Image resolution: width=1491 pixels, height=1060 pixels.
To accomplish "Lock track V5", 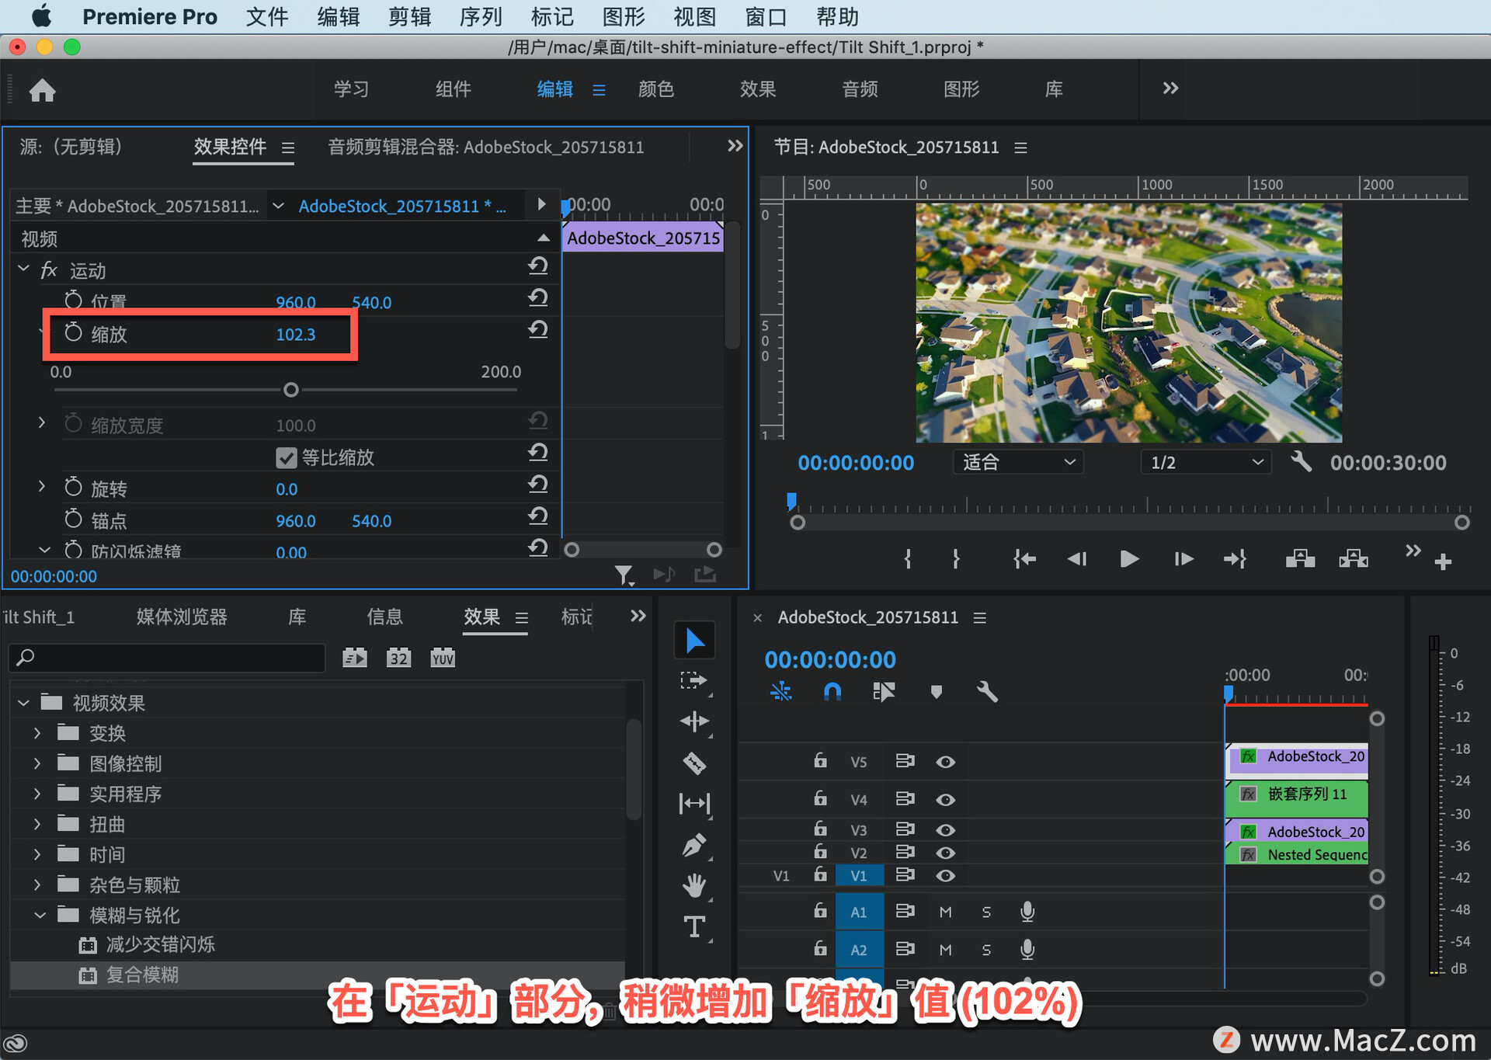I will coord(820,760).
